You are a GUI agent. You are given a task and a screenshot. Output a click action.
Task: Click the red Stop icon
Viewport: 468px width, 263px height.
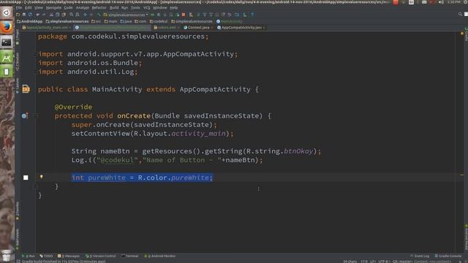[184, 15]
